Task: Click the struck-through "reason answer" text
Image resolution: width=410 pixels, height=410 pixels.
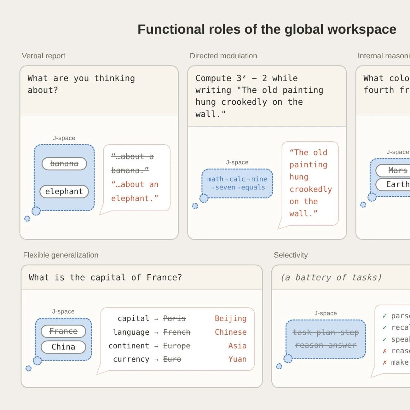Action: coord(326,345)
